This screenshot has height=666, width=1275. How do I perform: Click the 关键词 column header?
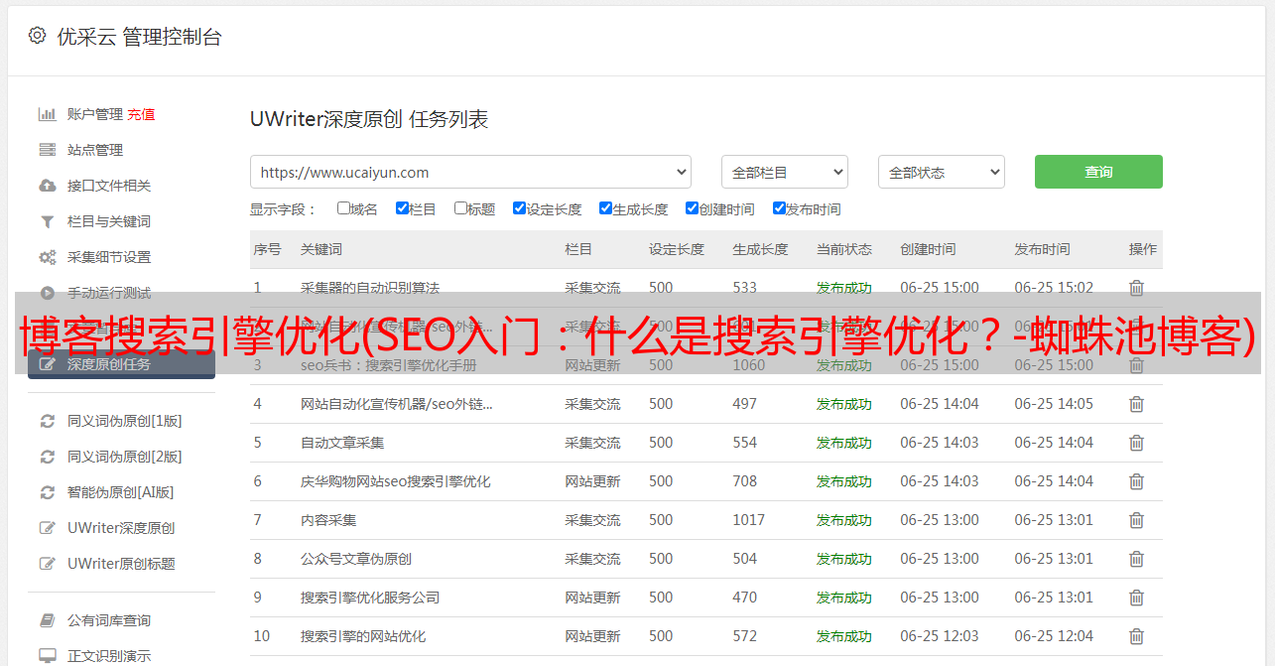pyautogui.click(x=321, y=249)
